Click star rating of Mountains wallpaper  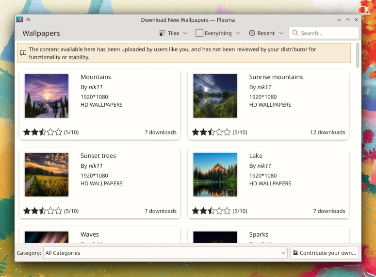(43, 132)
